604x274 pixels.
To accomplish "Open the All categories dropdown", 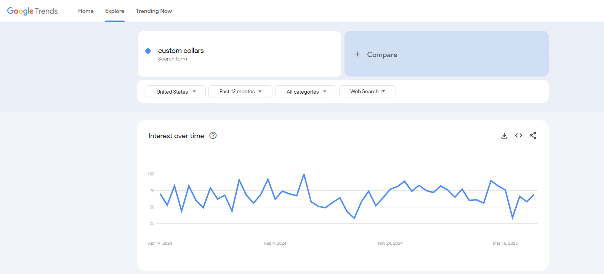I will pos(306,91).
